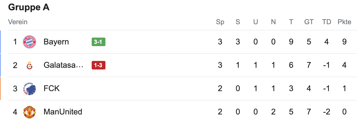The width and height of the screenshot is (357, 123).
Task: Click Bayern's points value of 9
Action: pyautogui.click(x=344, y=42)
